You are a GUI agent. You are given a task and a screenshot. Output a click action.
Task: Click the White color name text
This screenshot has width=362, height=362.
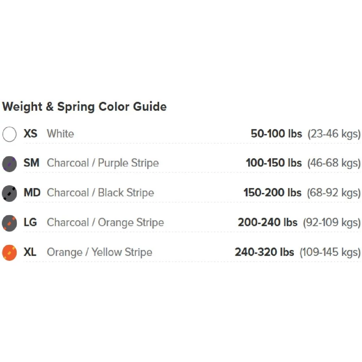(60, 134)
